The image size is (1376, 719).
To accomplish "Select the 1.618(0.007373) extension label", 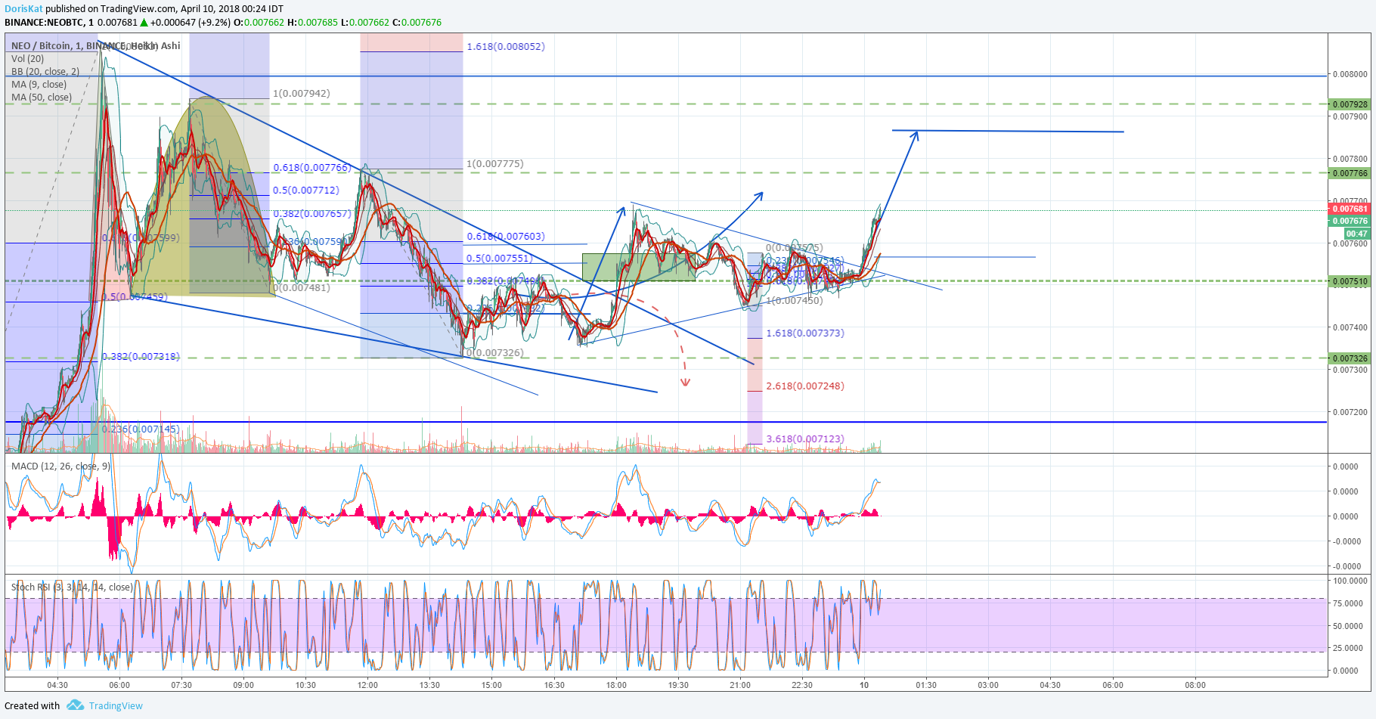I will click(805, 333).
